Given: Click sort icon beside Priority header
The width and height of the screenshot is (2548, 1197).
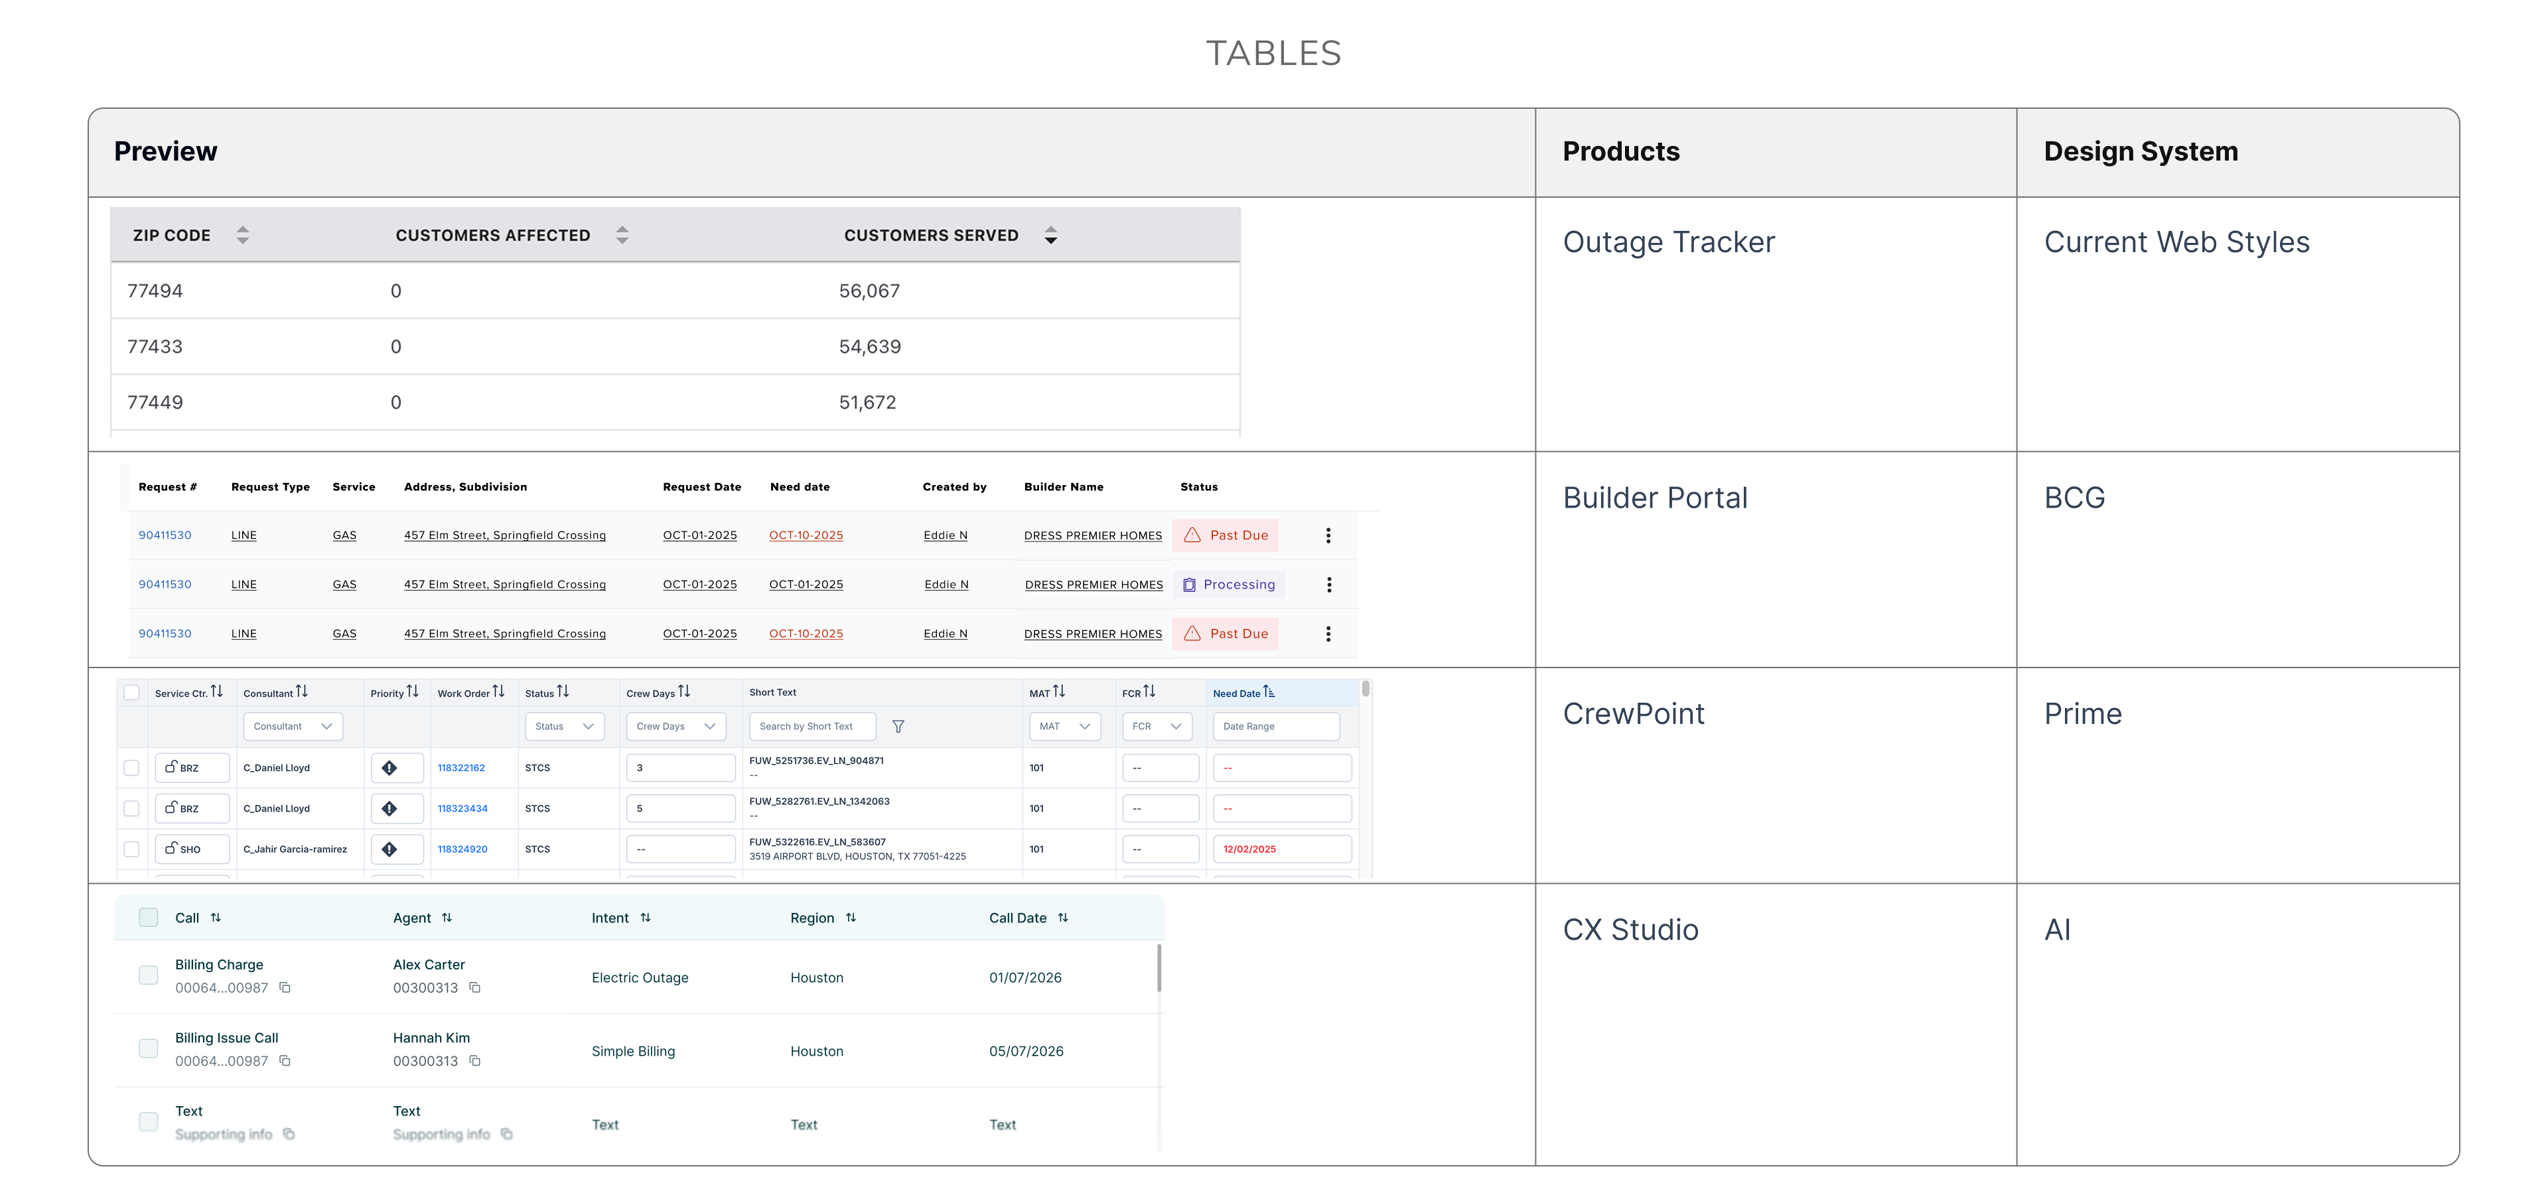Looking at the screenshot, I should pos(413,691).
